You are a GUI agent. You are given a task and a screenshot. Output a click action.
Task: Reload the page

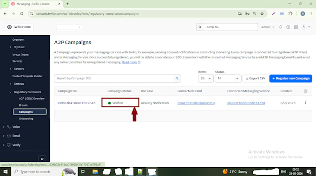[22, 13]
